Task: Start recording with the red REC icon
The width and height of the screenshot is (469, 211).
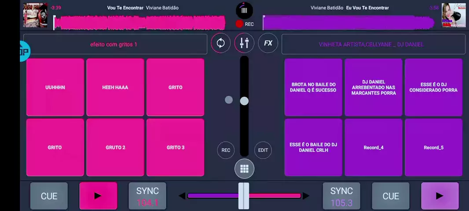Action: (239, 24)
